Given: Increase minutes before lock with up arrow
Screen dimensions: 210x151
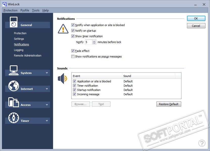Looking at the screenshot, I should click(94, 41).
